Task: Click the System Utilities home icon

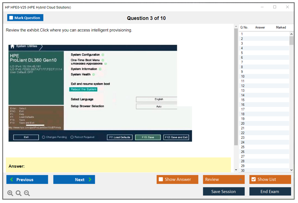Action: (12, 46)
